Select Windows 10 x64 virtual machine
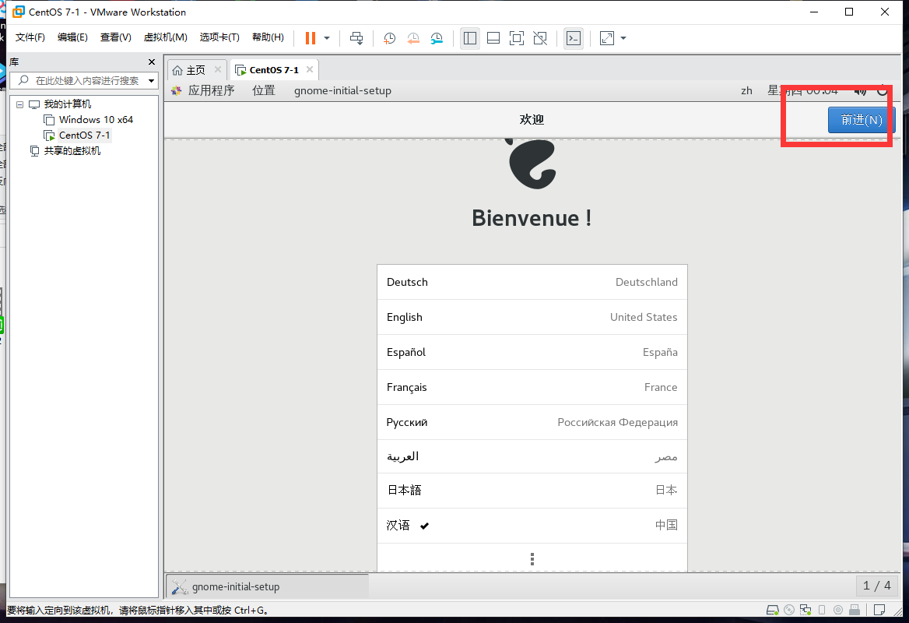Viewport: 909px width, 623px height. pyautogui.click(x=96, y=119)
